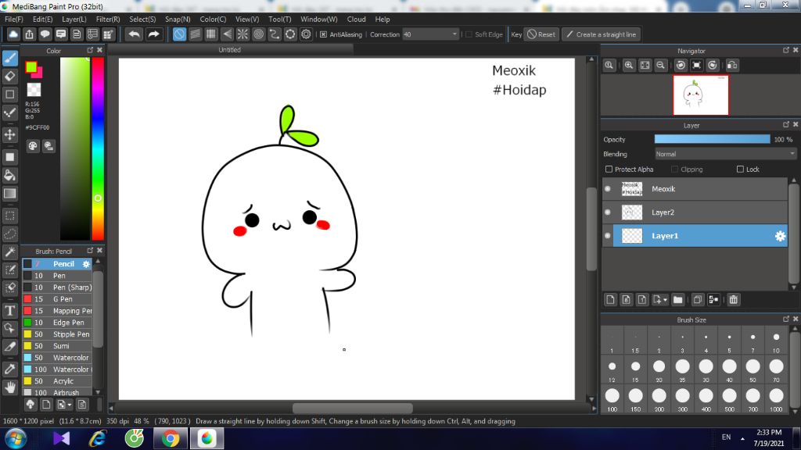Screen dimensions: 801x450
Task: Enable the radial snap guide
Action: point(242,34)
